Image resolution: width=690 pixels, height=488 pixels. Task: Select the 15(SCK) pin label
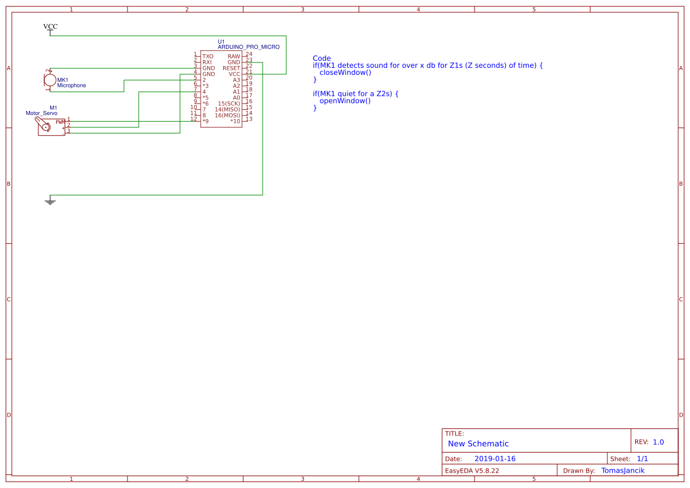(x=229, y=103)
